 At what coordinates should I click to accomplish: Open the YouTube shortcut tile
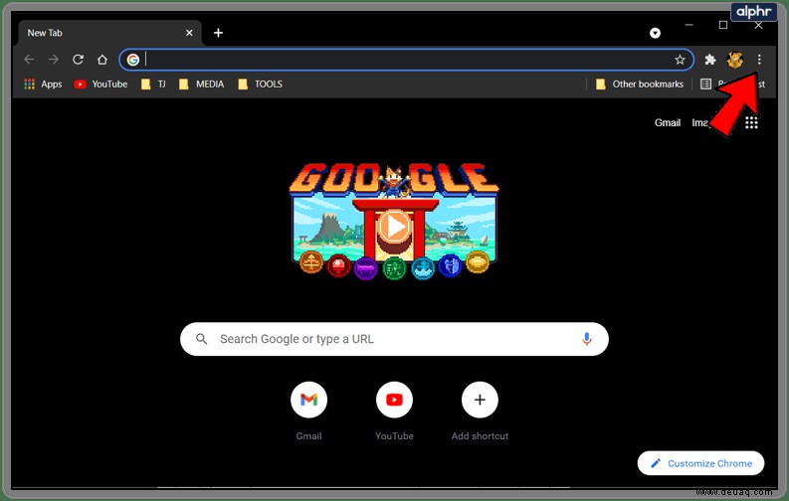(394, 412)
